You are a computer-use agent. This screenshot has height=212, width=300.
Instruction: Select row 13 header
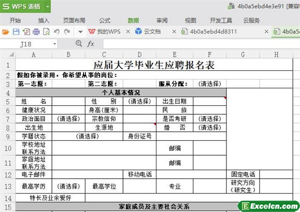coord(7,186)
